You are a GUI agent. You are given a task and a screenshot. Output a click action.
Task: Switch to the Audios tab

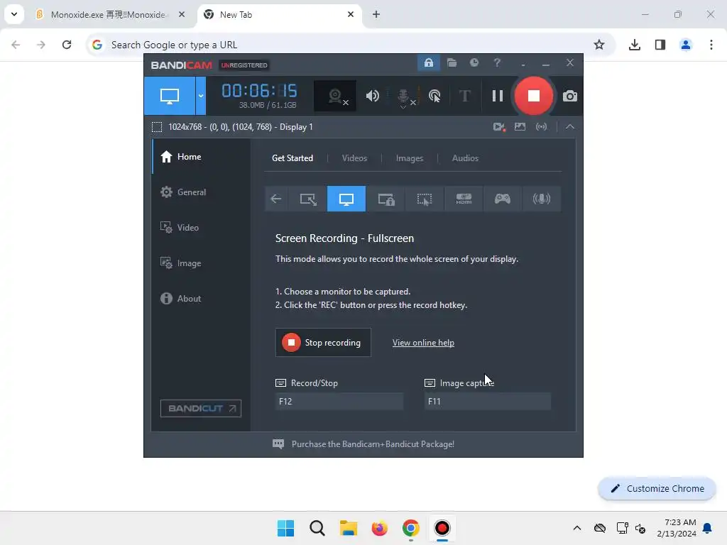465,158
